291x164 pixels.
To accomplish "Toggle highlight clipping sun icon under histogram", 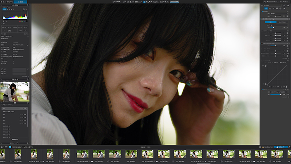I will (6, 21).
